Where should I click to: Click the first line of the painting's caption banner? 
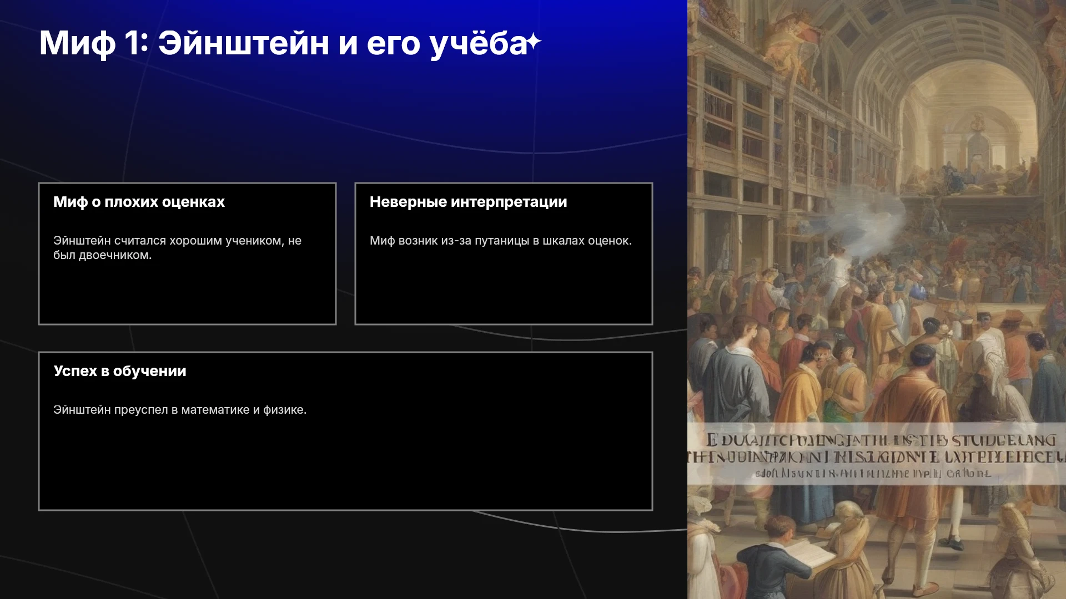point(881,440)
